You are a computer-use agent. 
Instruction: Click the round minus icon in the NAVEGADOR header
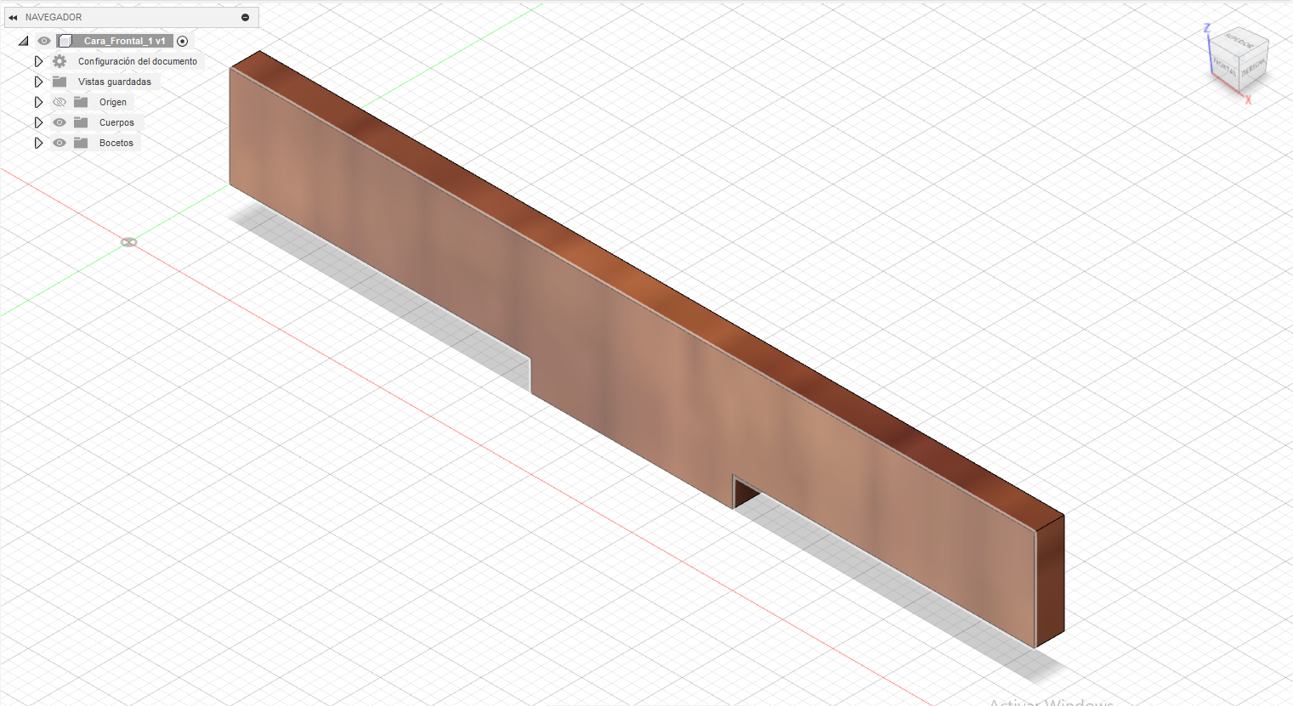click(245, 17)
